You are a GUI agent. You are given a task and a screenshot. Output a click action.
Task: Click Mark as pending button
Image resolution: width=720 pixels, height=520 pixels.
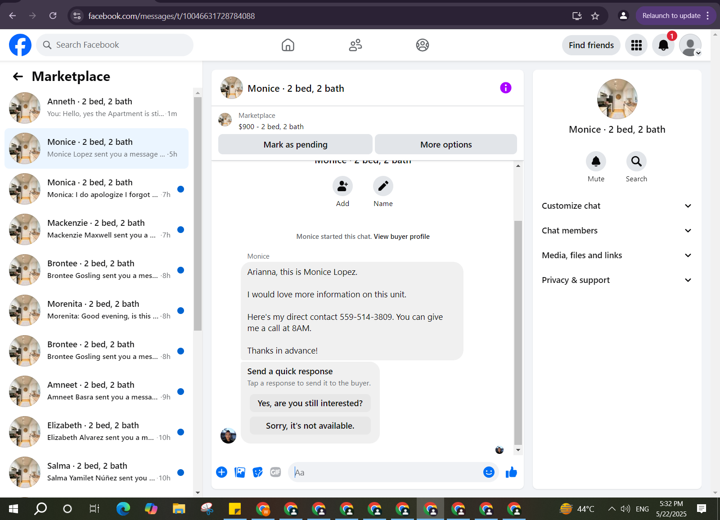295,144
